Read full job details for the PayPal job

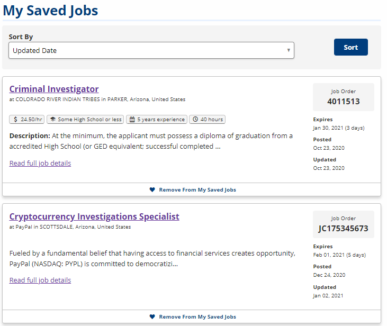[40, 280]
